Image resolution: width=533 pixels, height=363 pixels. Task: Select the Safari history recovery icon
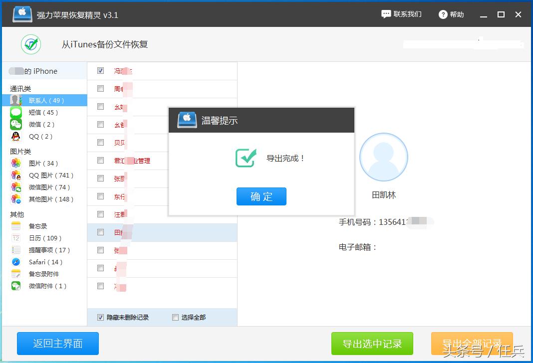15,262
